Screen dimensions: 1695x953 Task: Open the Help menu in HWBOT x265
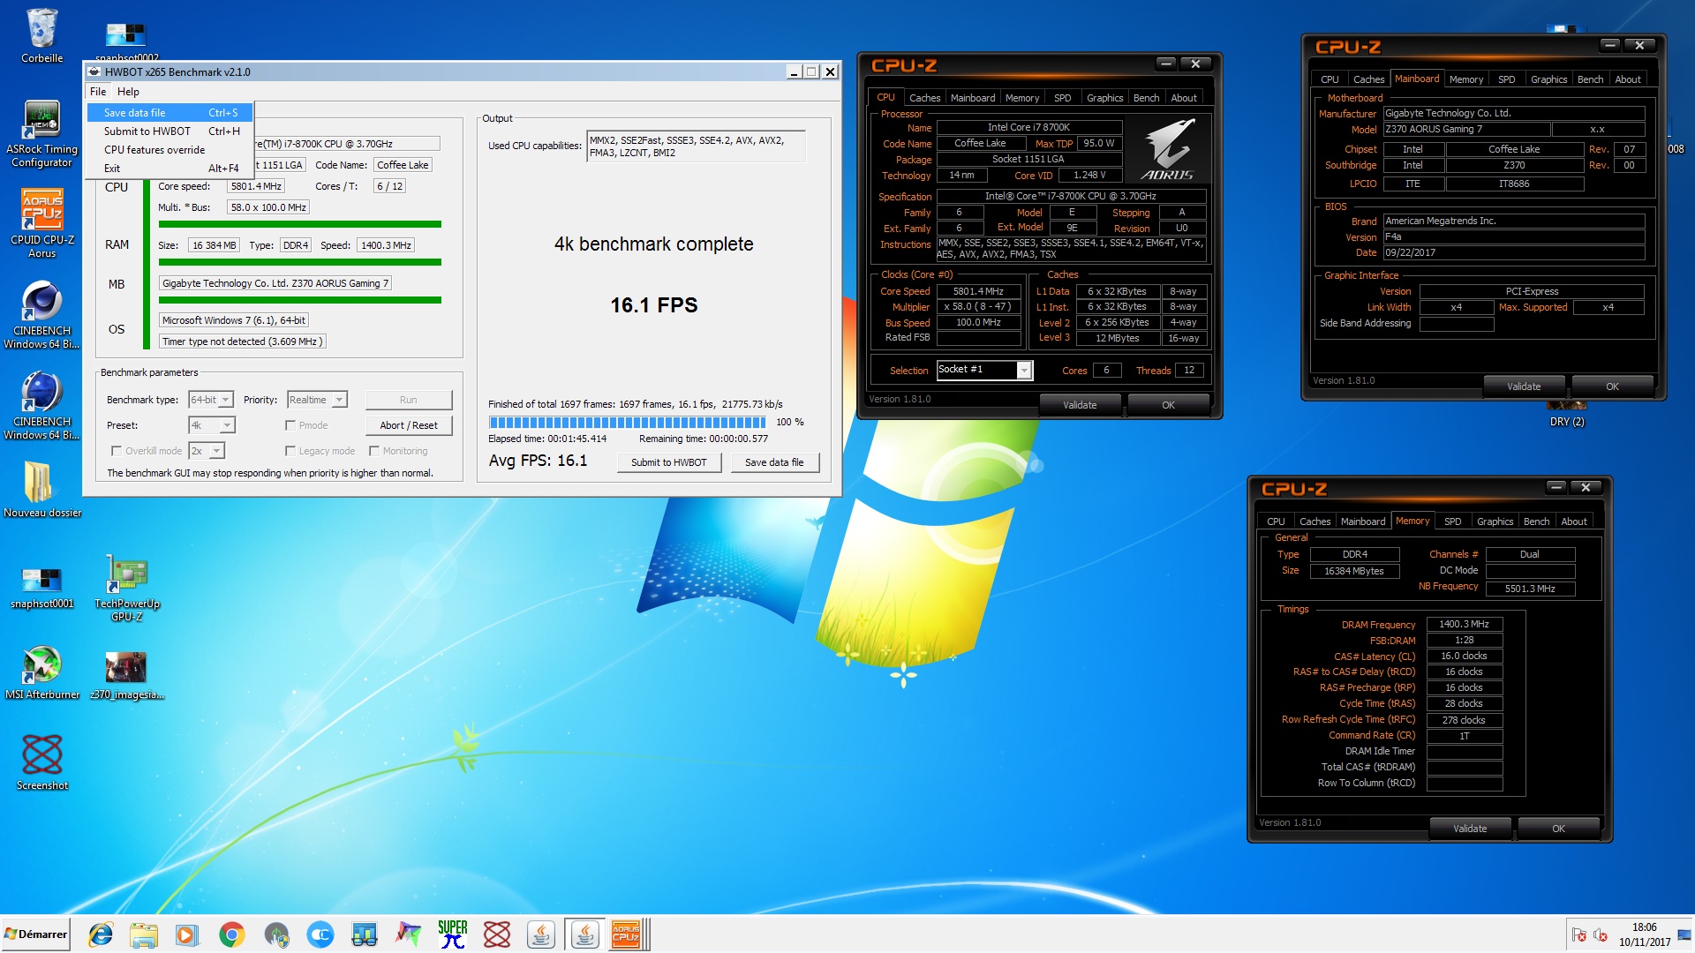tap(128, 92)
